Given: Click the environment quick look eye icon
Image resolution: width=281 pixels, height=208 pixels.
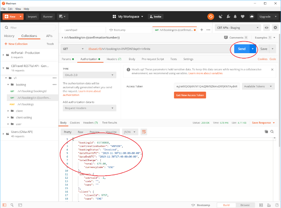Looking at the screenshot, I should (266, 28).
